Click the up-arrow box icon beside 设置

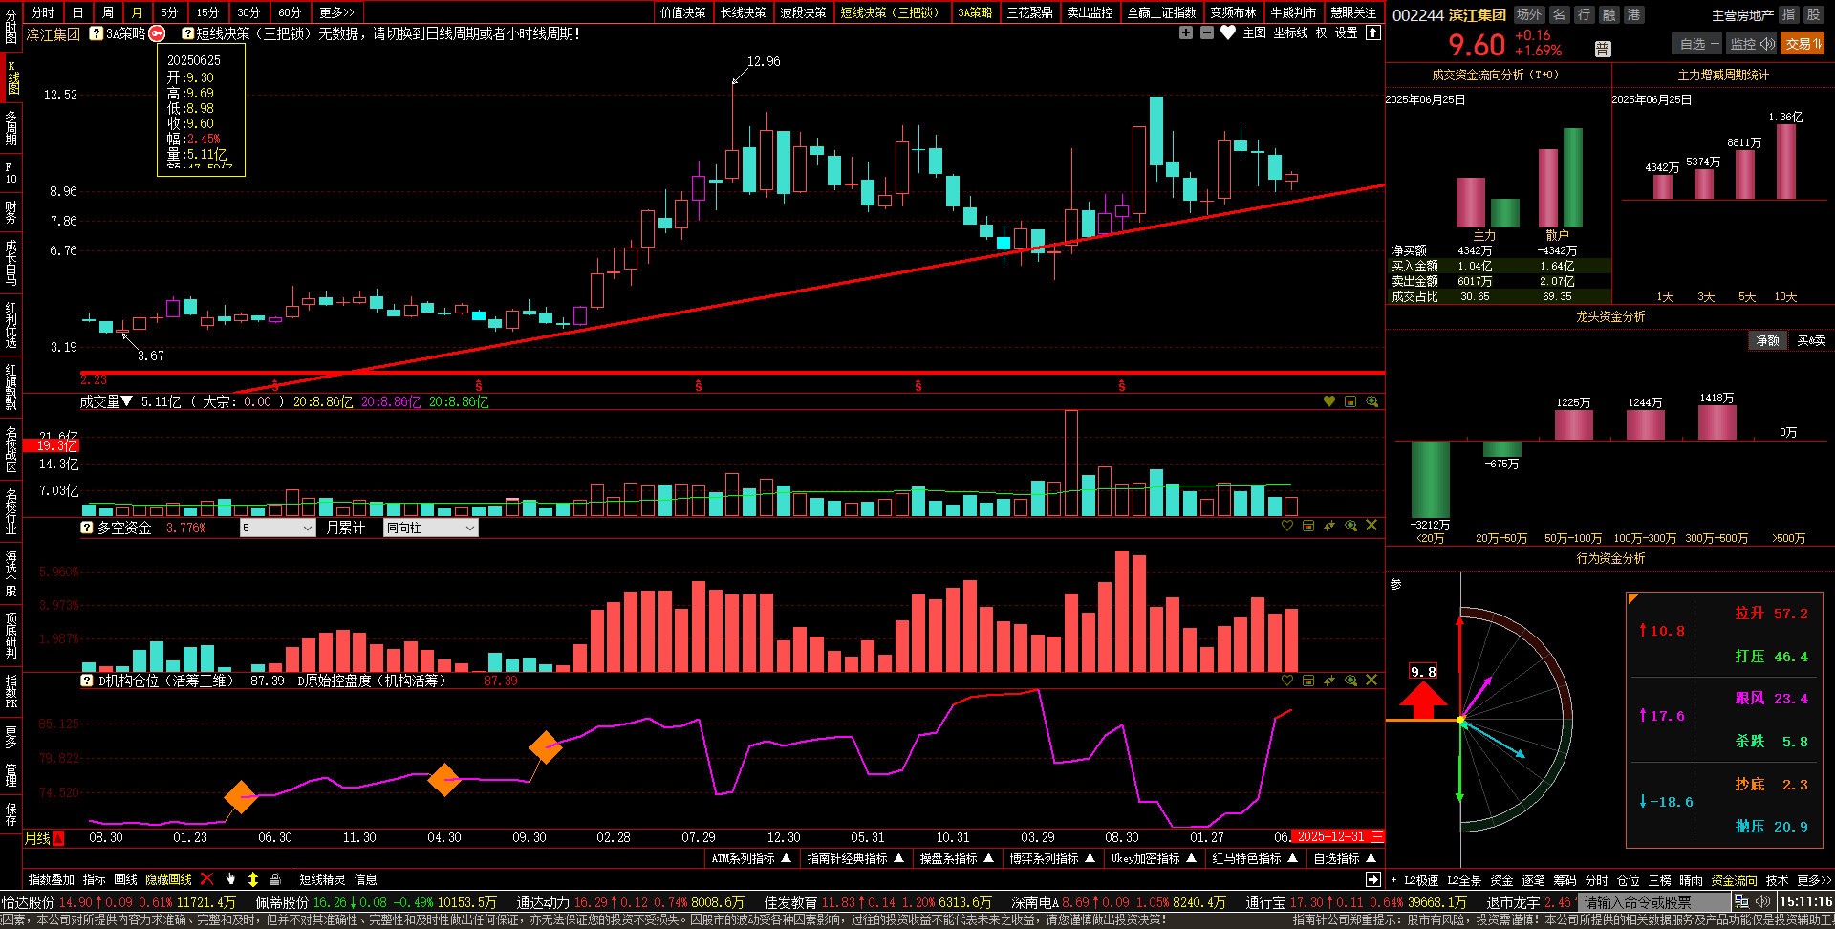tap(1373, 32)
